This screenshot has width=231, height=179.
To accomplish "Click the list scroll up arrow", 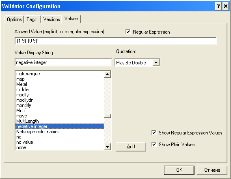I will [x=107, y=75].
